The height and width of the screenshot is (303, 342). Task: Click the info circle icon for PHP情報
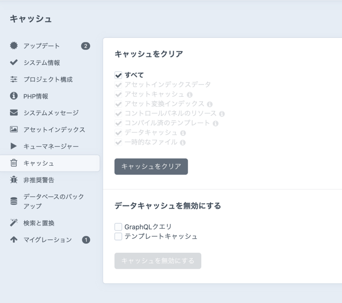(x=14, y=96)
